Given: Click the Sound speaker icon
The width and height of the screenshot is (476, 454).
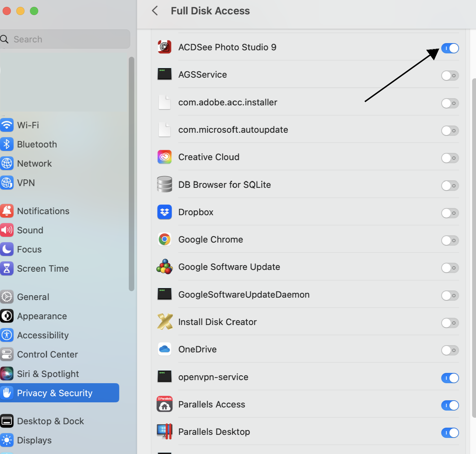Looking at the screenshot, I should pos(7,230).
